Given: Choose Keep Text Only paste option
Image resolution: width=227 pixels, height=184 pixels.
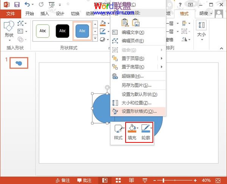Looking at the screenshot, I should [x=125, y=23].
